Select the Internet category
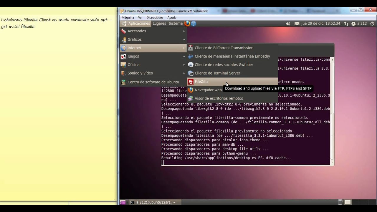The height and width of the screenshot is (212, 377). 153,48
